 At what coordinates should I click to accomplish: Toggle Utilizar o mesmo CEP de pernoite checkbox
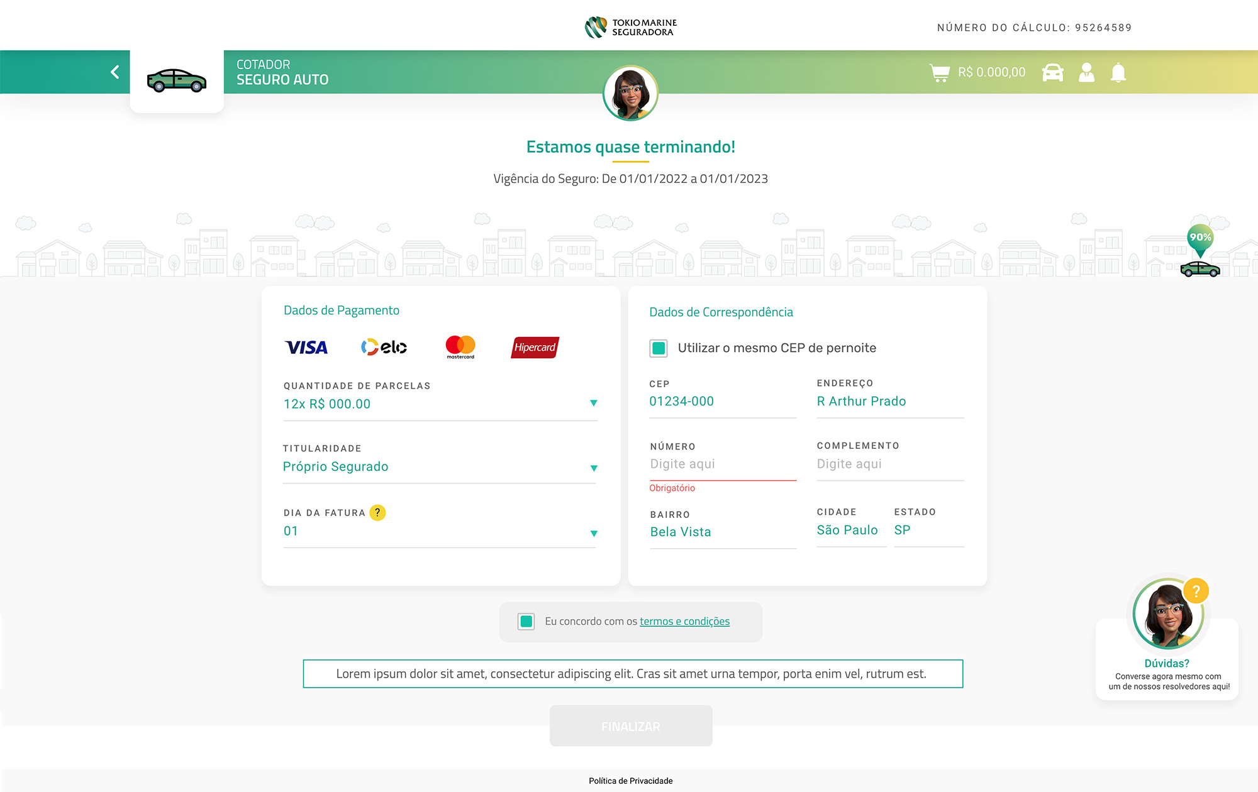(x=659, y=348)
